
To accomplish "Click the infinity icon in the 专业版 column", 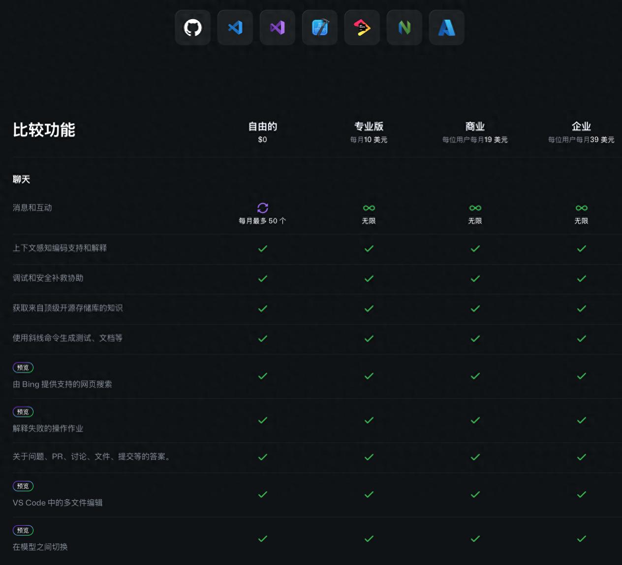I will [369, 208].
